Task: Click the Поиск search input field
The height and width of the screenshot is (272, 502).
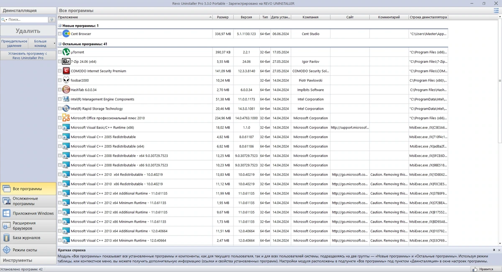Action: click(x=28, y=20)
